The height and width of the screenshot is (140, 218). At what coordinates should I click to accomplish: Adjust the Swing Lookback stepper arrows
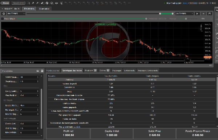[38, 91]
